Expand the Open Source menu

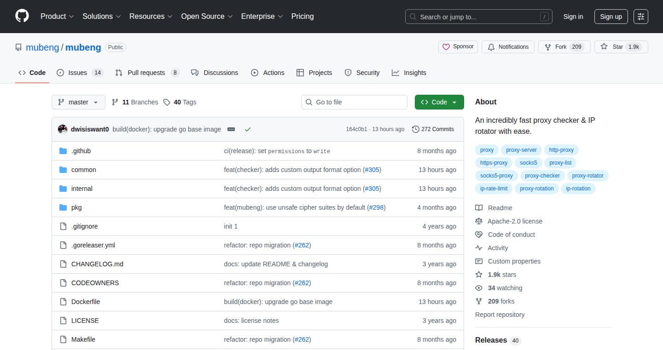[x=207, y=17]
